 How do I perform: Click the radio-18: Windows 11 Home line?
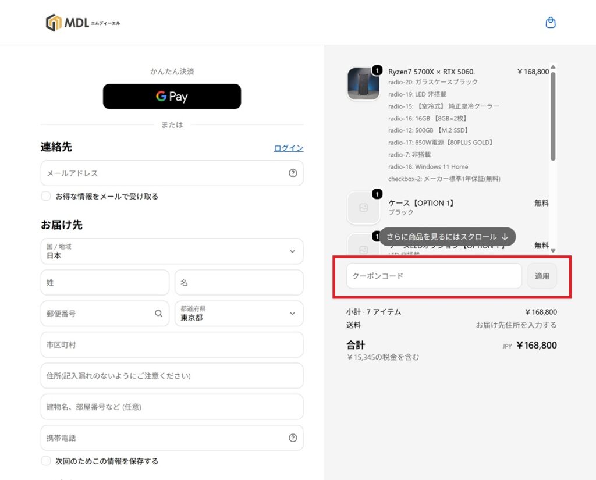[428, 166]
